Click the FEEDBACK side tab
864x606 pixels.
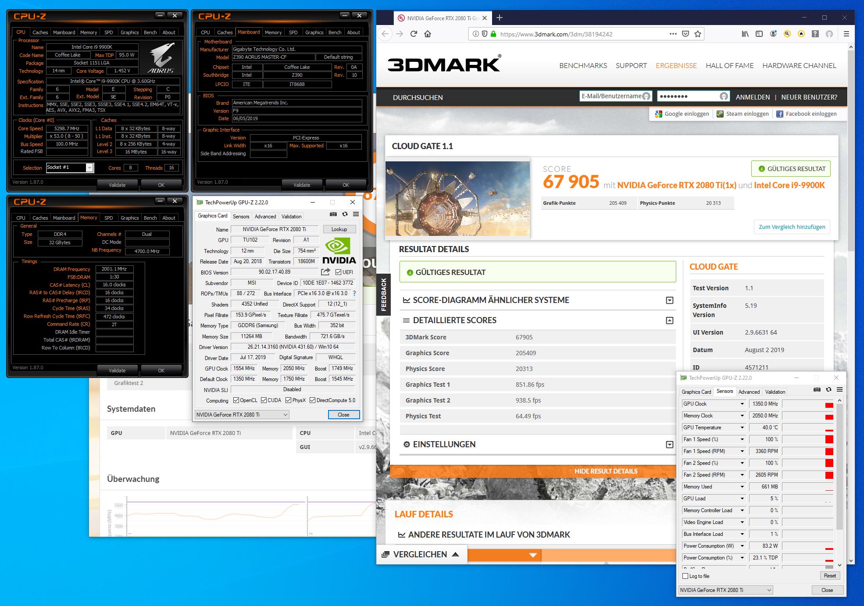(x=384, y=295)
